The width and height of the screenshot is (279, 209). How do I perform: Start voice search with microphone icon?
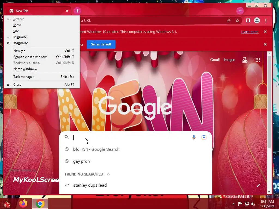194,137
